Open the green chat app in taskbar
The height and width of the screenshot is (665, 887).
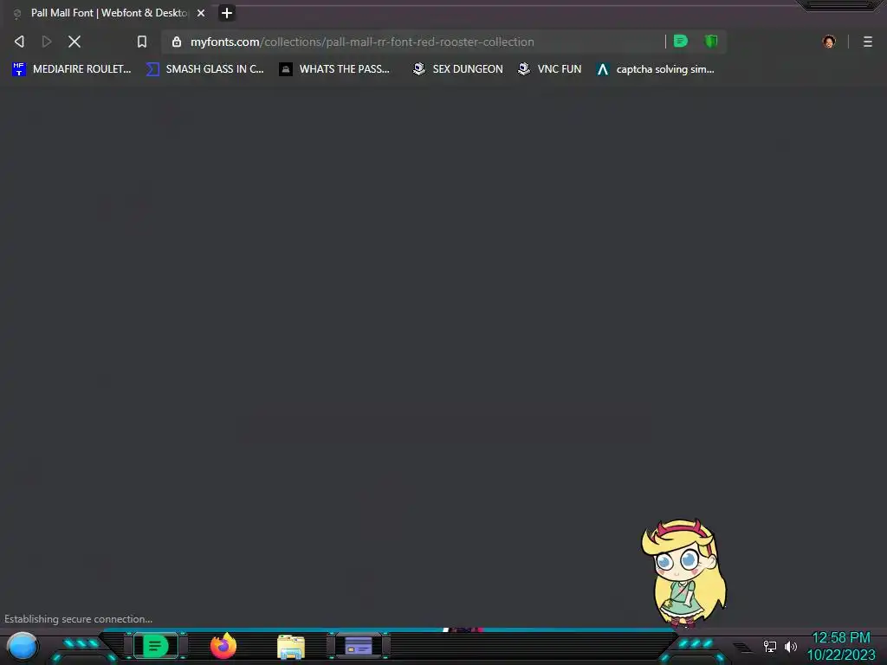[x=156, y=646]
